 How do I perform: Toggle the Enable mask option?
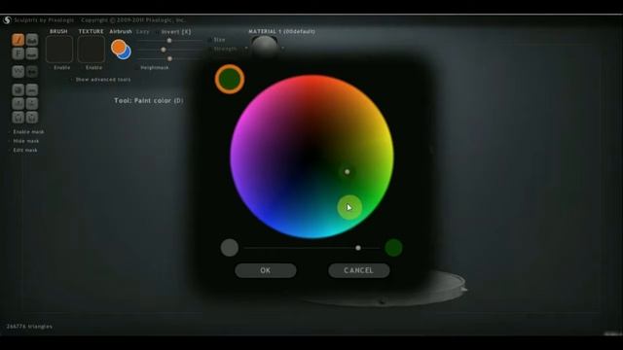26,132
